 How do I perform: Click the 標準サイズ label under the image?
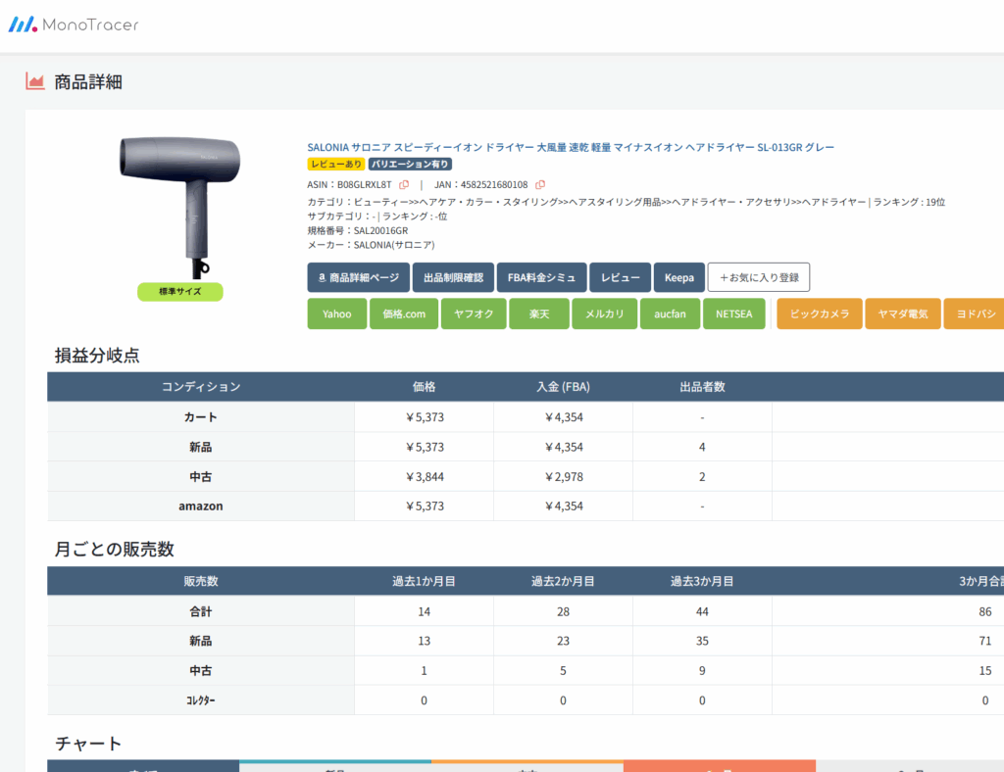(x=180, y=292)
